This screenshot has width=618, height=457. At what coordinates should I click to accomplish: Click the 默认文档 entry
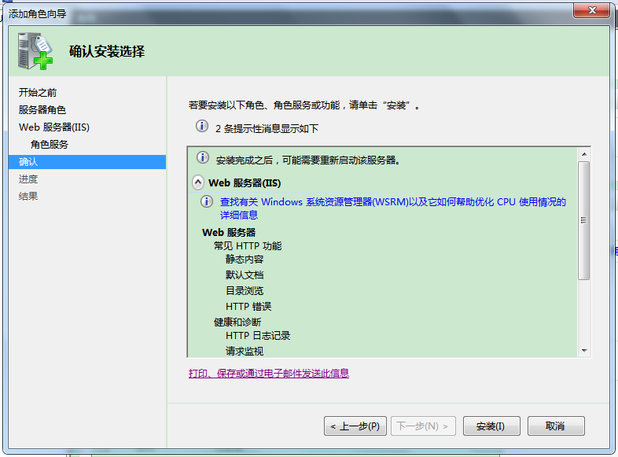pos(245,275)
